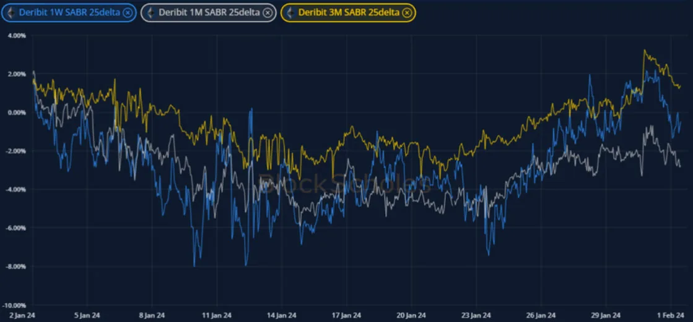
Task: Click the -6.00% y-axis label
Action: click(x=16, y=228)
